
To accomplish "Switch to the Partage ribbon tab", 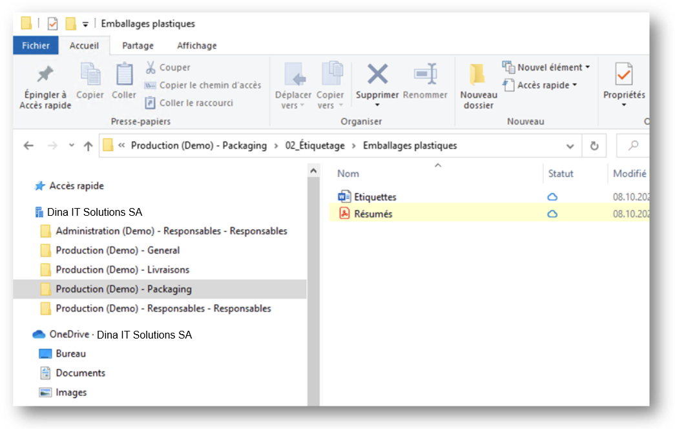I will (138, 46).
